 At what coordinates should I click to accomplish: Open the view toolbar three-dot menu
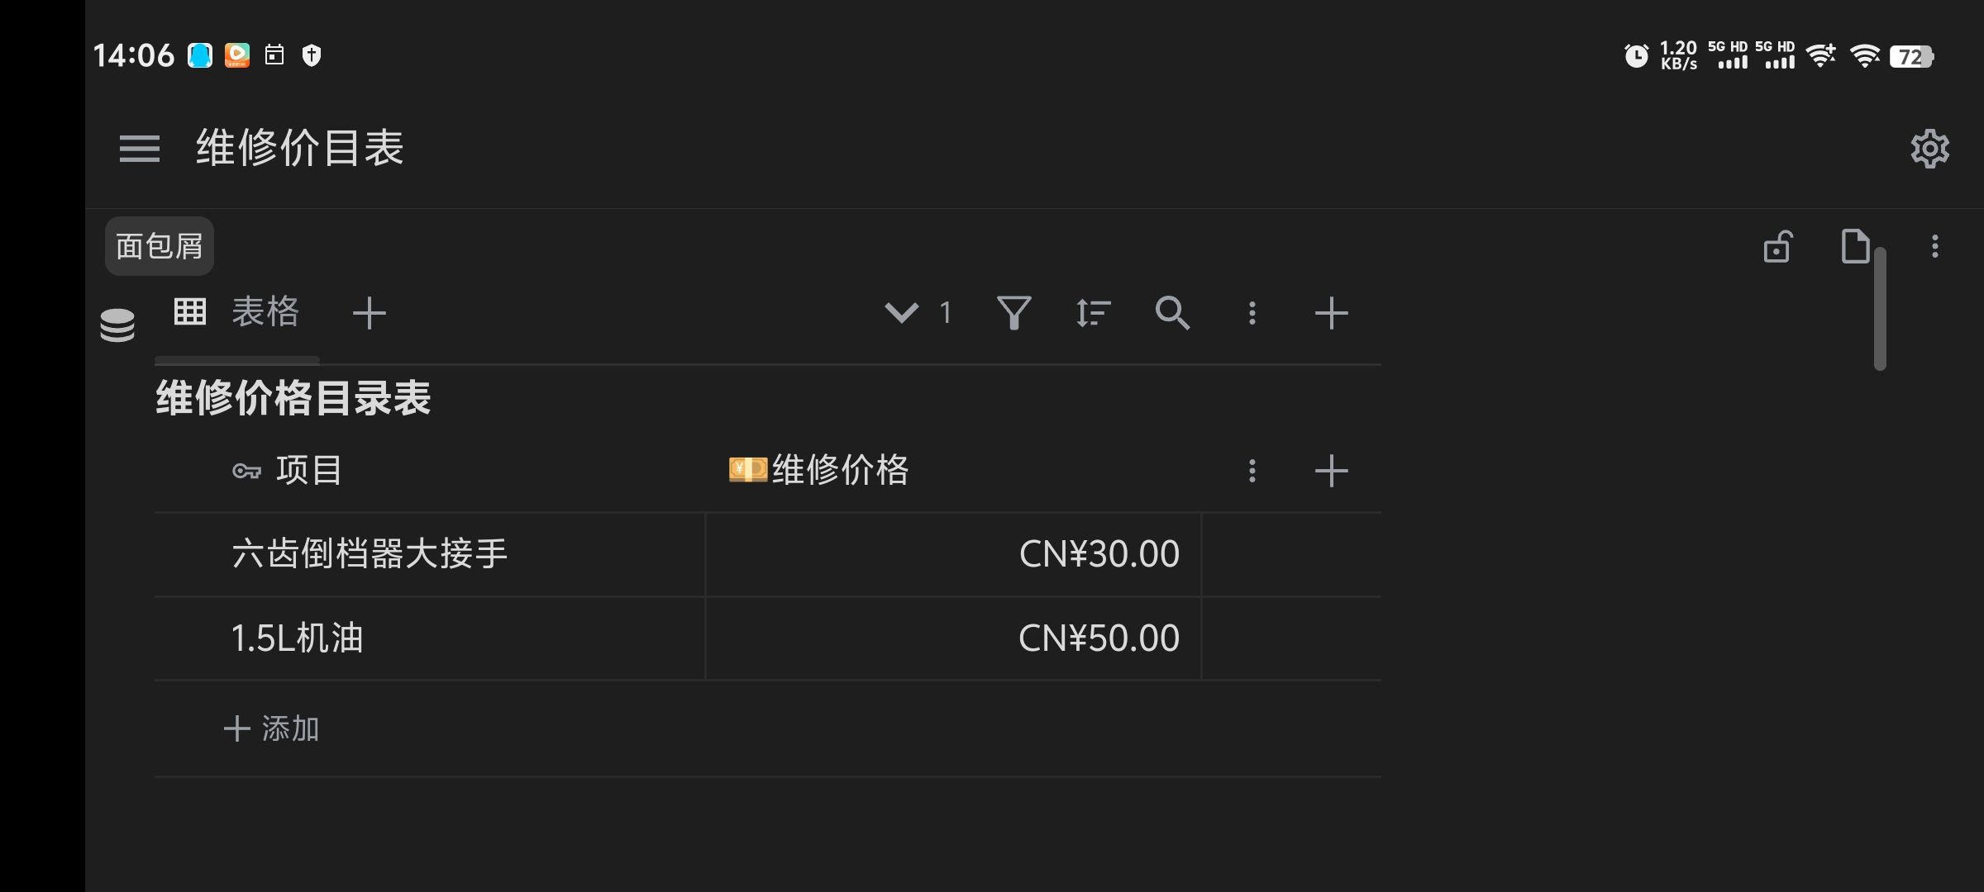(x=1252, y=313)
